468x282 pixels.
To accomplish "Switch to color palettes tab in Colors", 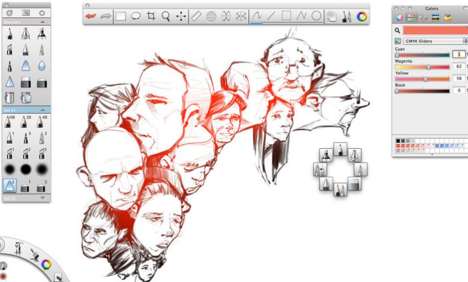I will coord(424,17).
